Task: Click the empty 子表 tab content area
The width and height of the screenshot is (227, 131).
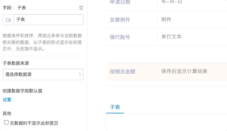Action: (167, 122)
